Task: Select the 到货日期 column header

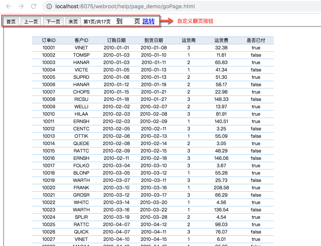Action: tap(153, 40)
